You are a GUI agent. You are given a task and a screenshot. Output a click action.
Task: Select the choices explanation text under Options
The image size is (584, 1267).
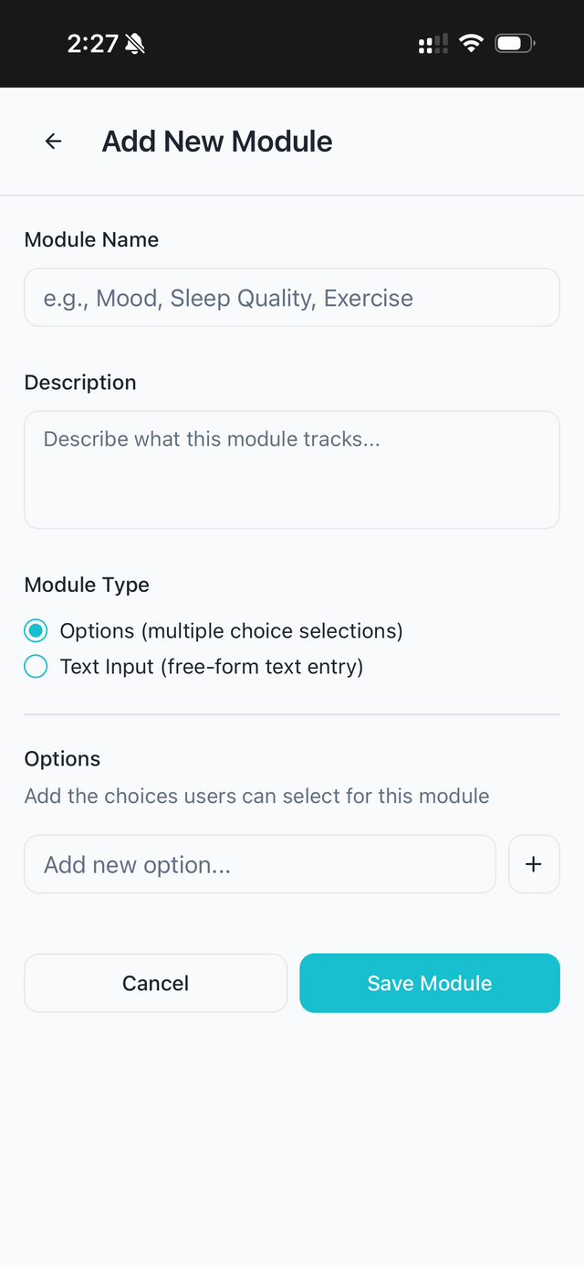(x=255, y=796)
